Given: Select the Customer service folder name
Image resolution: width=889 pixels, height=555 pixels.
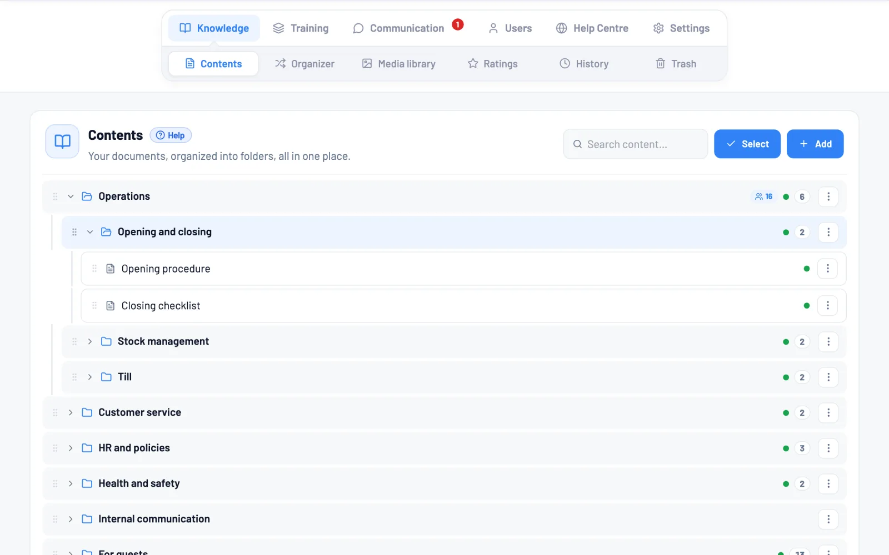Looking at the screenshot, I should [x=139, y=412].
